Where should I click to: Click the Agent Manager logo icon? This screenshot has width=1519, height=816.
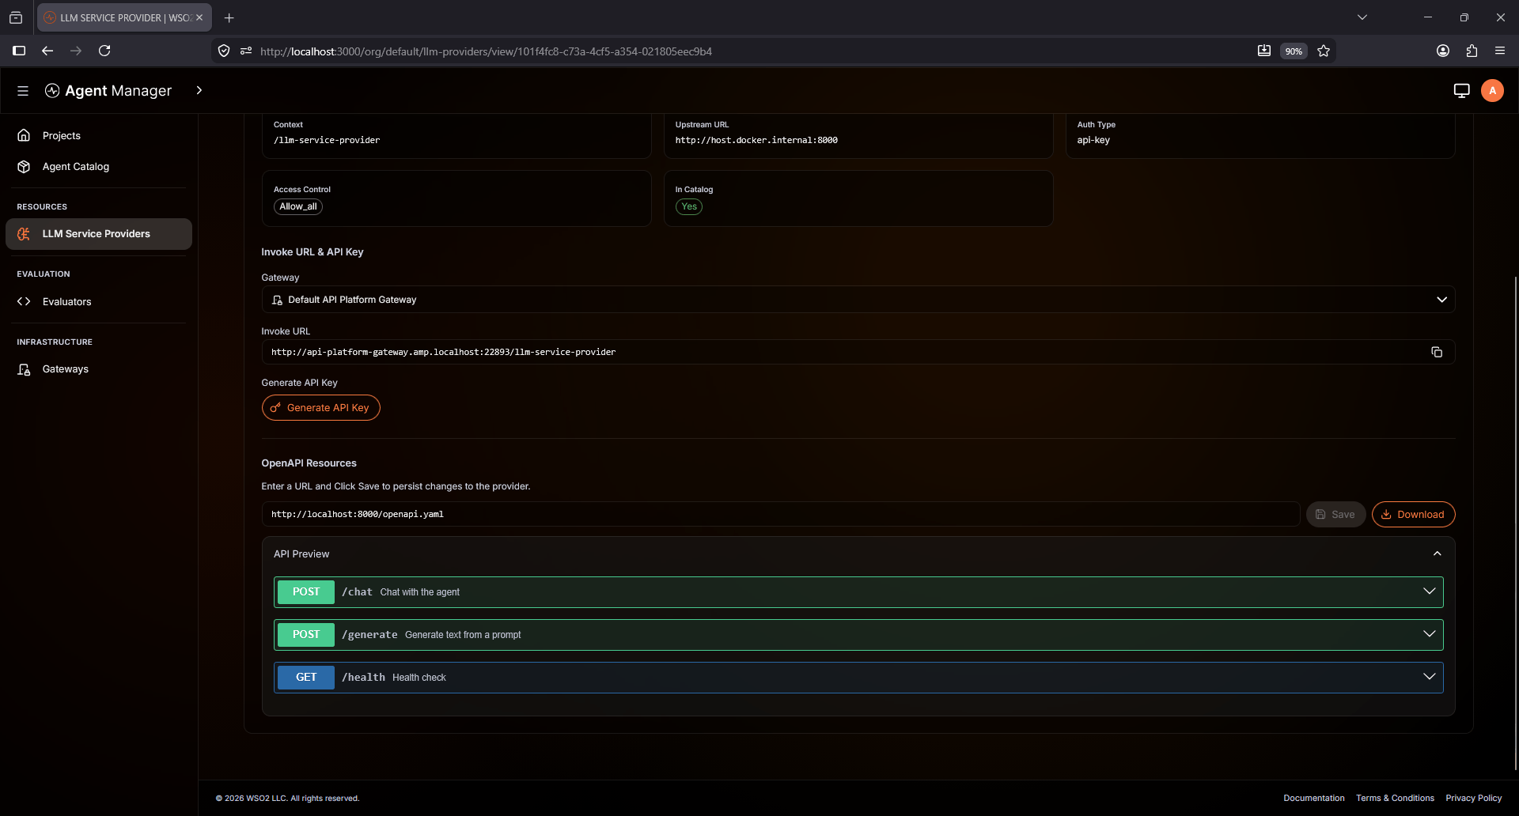(x=52, y=91)
